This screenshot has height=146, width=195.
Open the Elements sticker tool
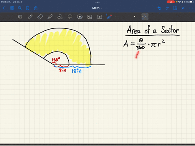(80, 17)
